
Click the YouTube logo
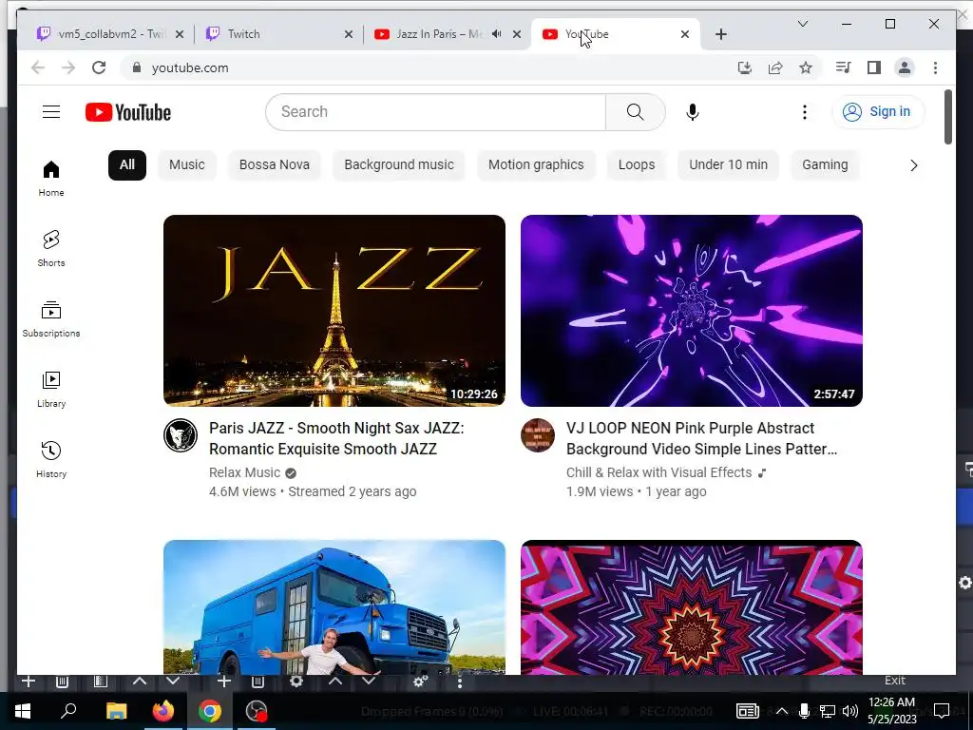click(128, 112)
